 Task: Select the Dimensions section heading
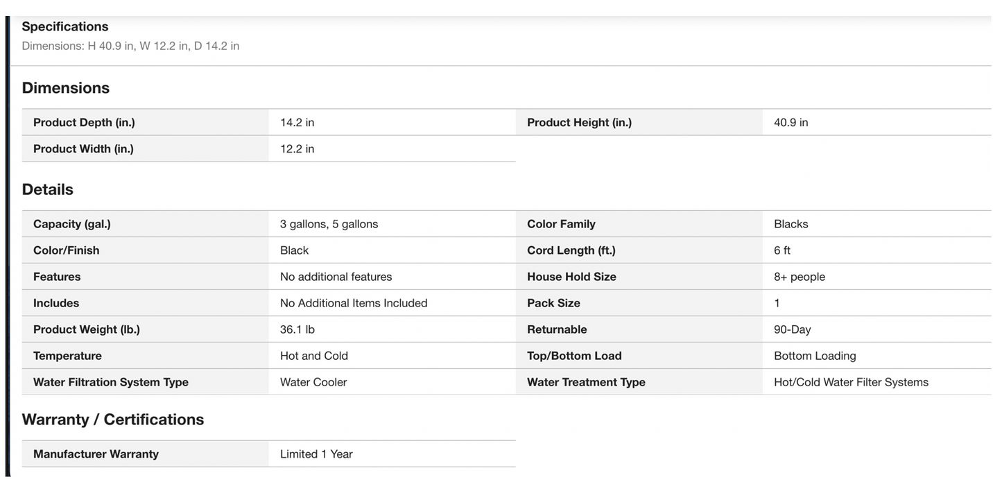pyautogui.click(x=66, y=88)
